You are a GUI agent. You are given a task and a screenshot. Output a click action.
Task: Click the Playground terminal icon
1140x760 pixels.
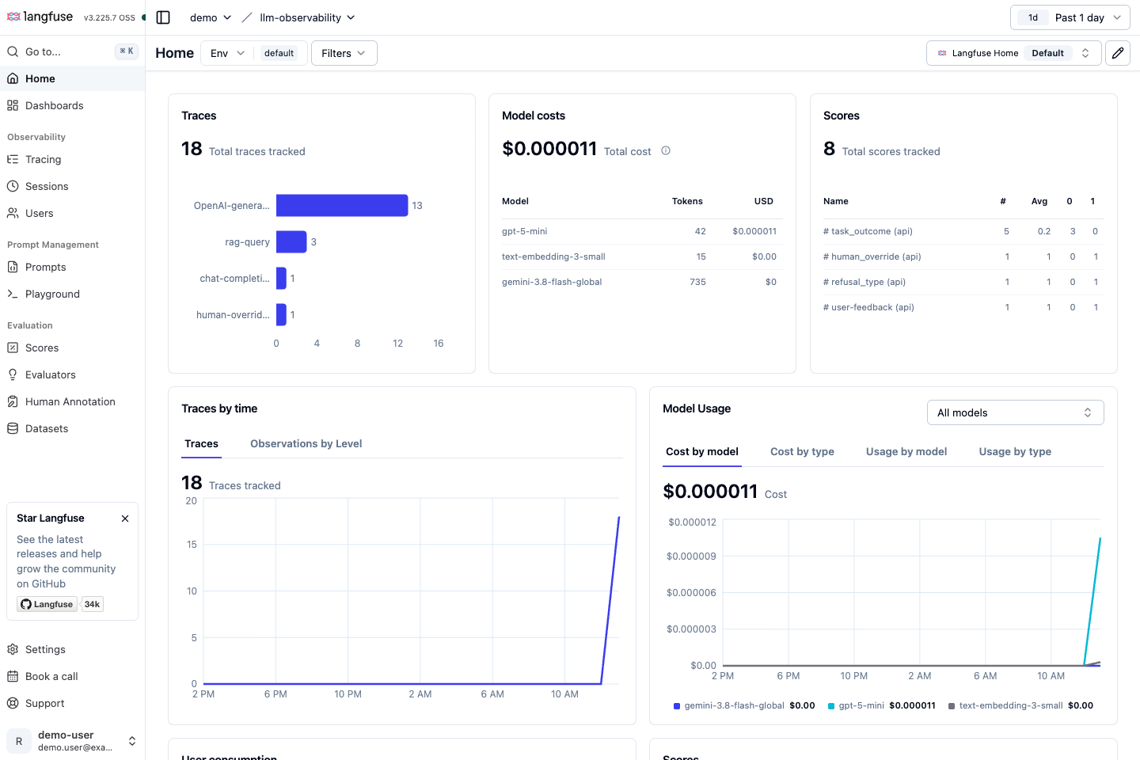coord(13,294)
